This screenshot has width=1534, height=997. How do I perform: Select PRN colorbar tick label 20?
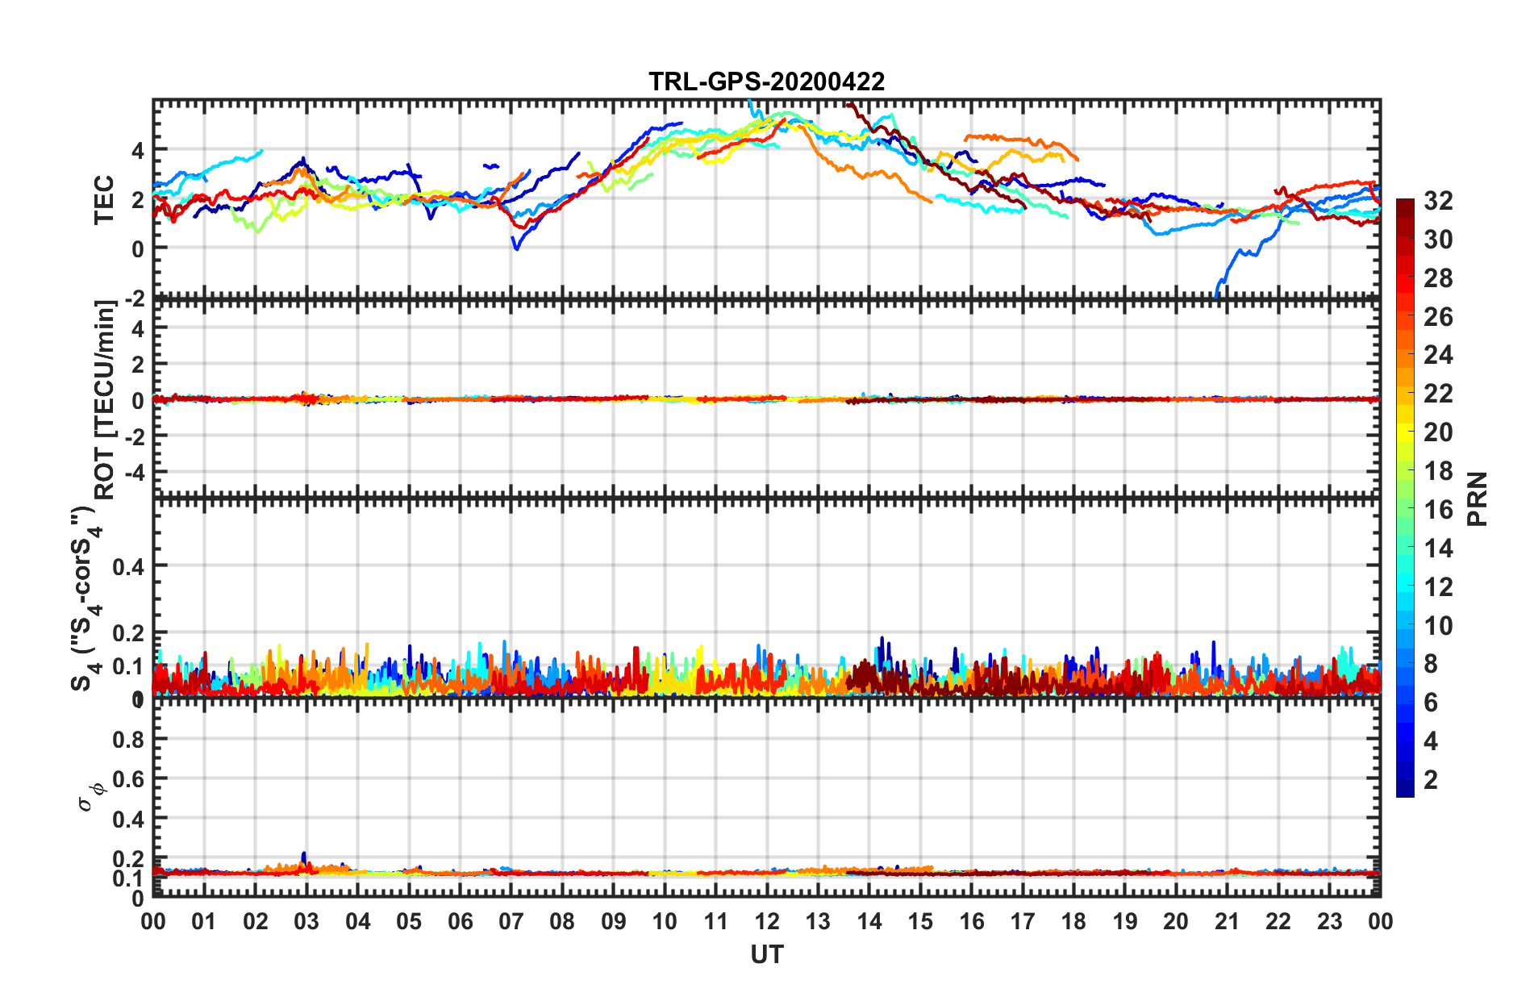point(1438,432)
